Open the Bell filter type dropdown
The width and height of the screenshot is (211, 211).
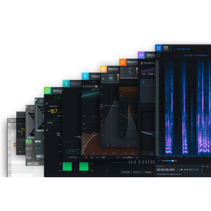(110, 158)
